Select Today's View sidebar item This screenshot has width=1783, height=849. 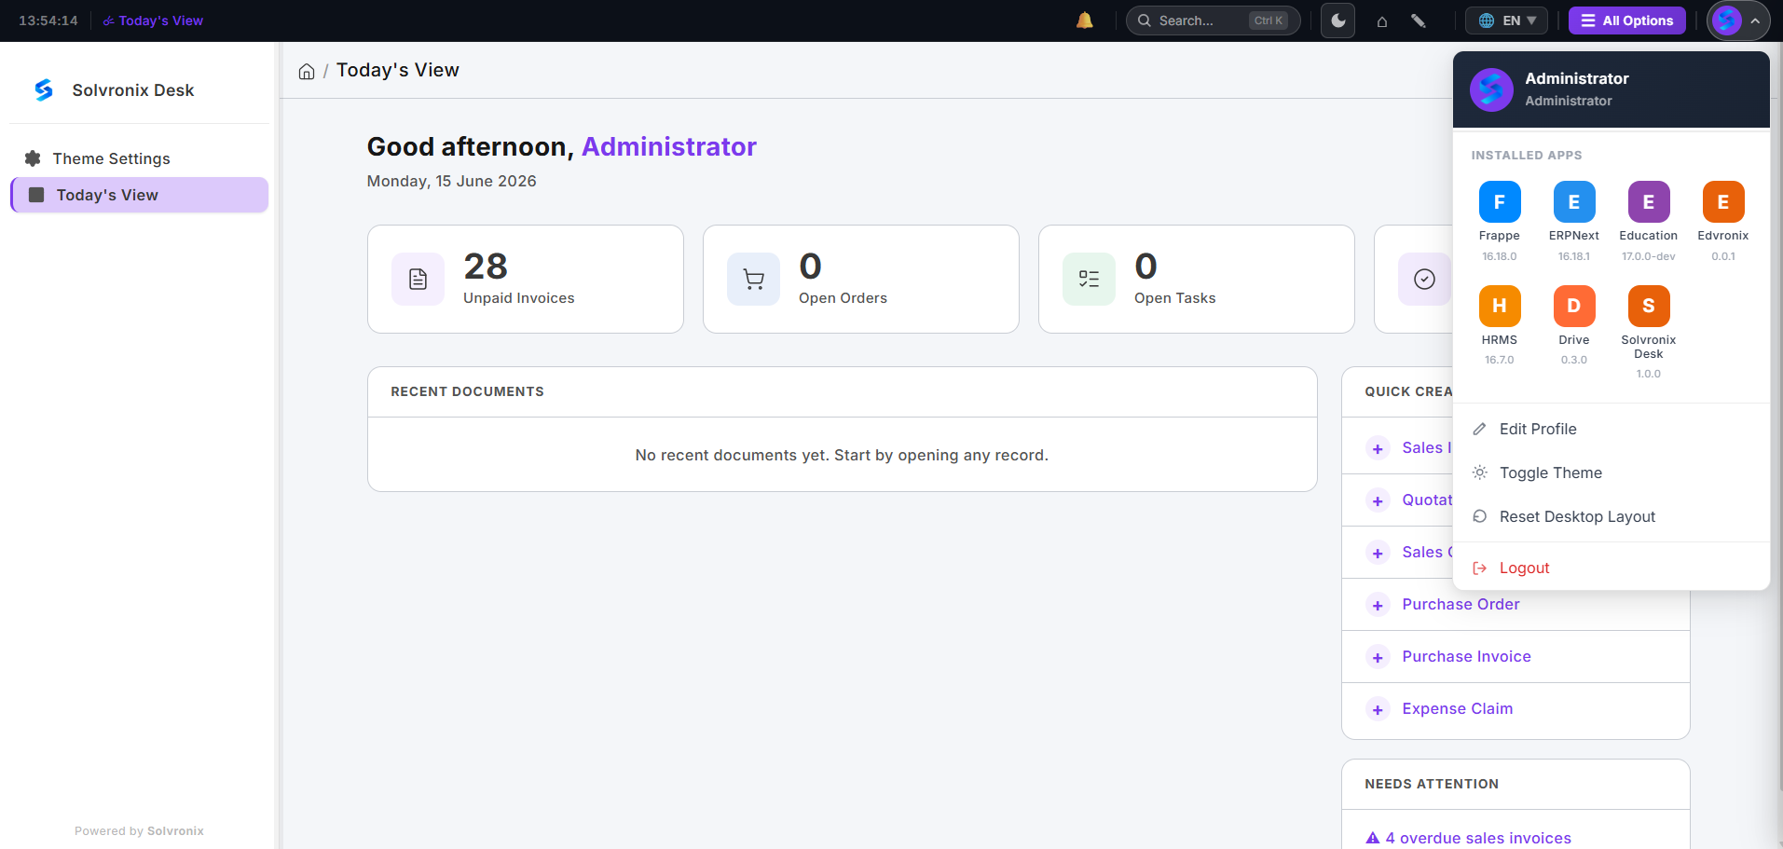(139, 195)
